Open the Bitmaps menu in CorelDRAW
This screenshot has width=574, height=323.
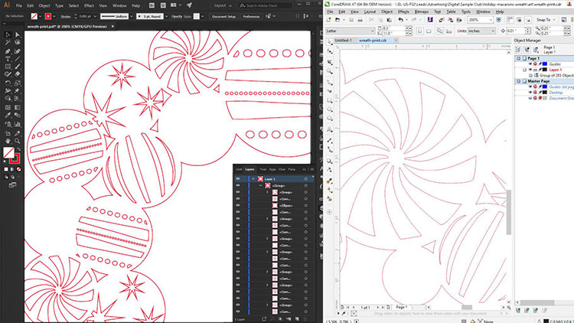(420, 12)
